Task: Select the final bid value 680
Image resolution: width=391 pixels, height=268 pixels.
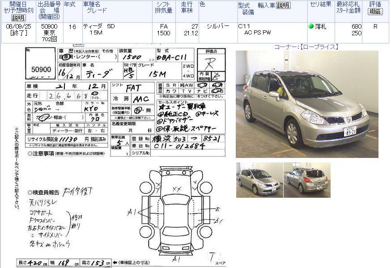Action: [x=357, y=26]
